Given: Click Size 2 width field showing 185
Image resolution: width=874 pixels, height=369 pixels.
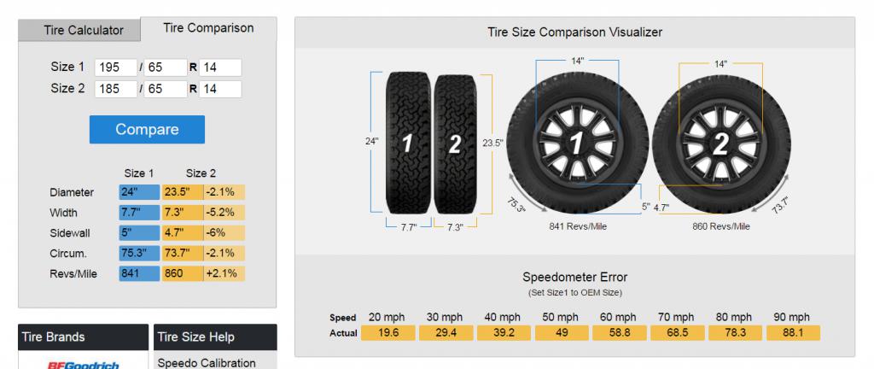Looking at the screenshot, I should 116,89.
